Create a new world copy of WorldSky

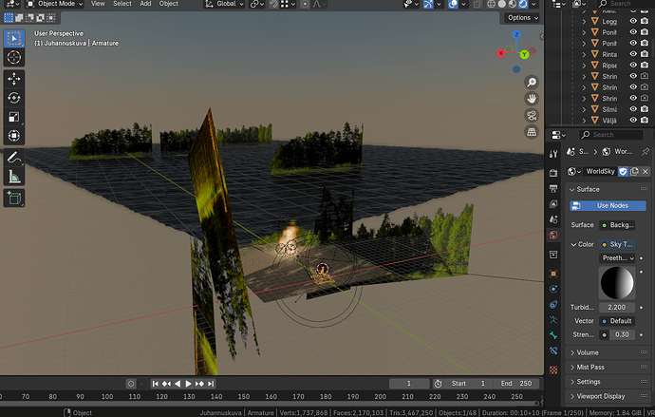[x=634, y=171]
